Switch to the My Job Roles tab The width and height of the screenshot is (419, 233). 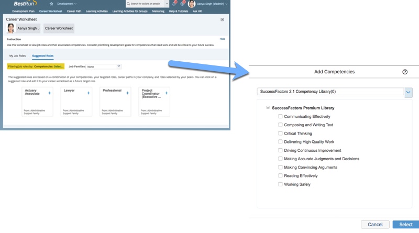[x=17, y=56]
